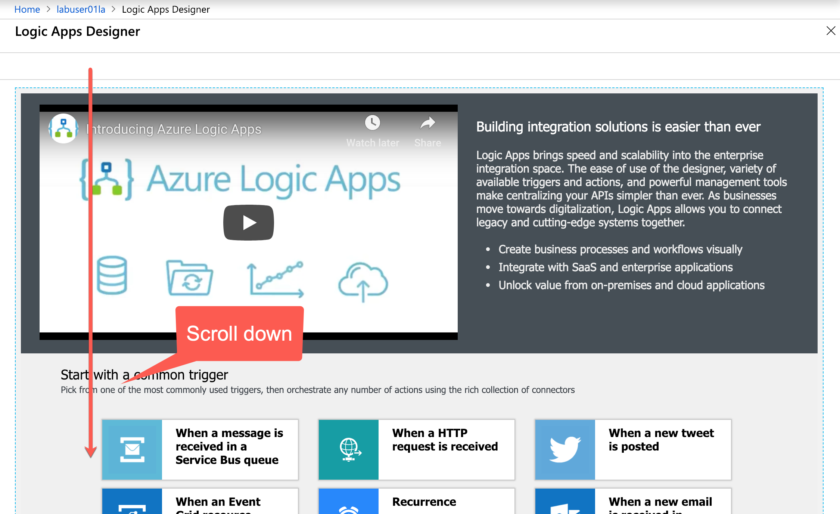Select the Service Bus queue trigger icon

tap(132, 449)
